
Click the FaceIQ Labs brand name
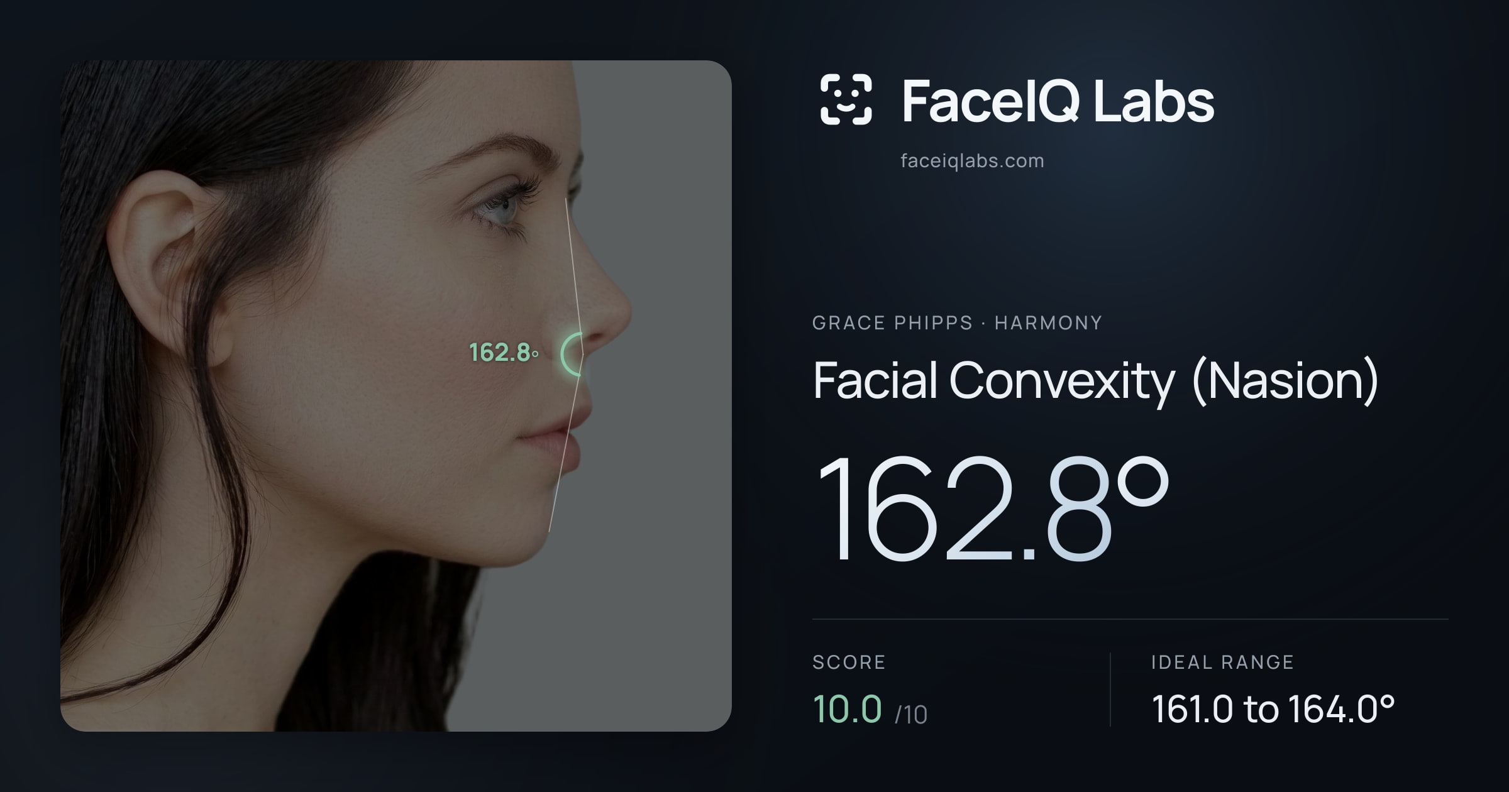pyautogui.click(x=1058, y=101)
